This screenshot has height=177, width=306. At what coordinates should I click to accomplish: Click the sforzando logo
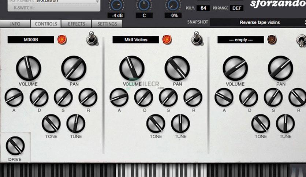point(278,4)
